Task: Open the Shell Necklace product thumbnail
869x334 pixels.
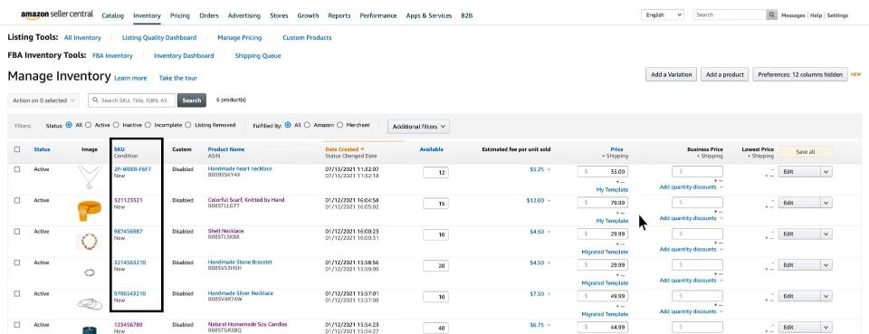Action: click(90, 241)
